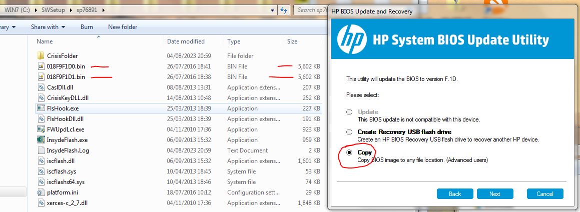Select the Copy radio button

point(349,152)
